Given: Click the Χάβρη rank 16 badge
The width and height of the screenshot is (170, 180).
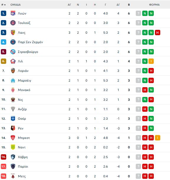Looking at the screenshot, I should [4, 157].
